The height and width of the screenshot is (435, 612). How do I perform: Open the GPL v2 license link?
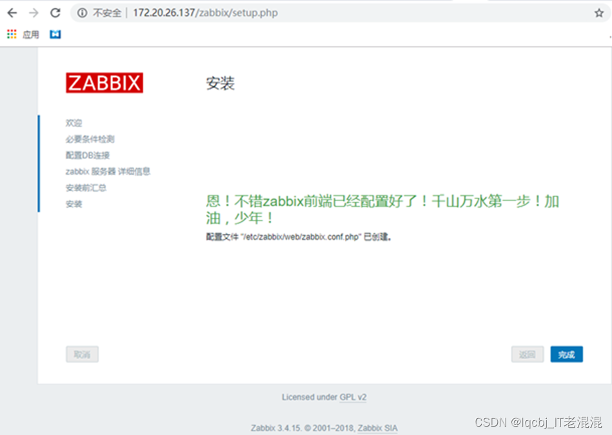point(353,397)
